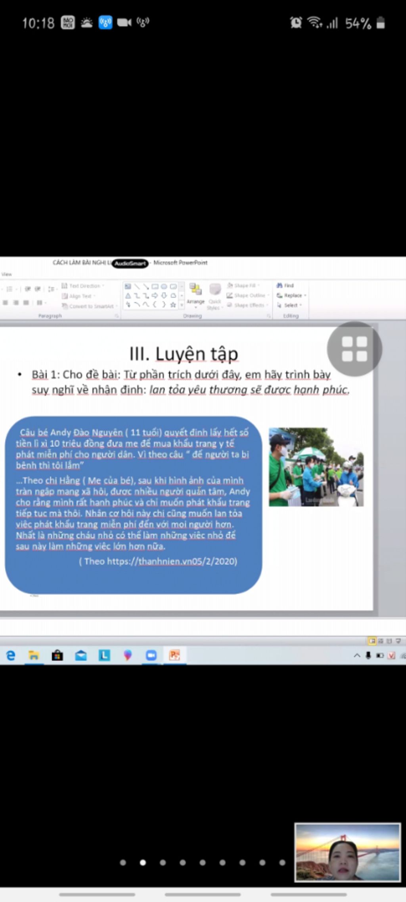Image resolution: width=406 pixels, height=902 pixels.
Task: Start Slide Show from status bar
Action: 398,641
